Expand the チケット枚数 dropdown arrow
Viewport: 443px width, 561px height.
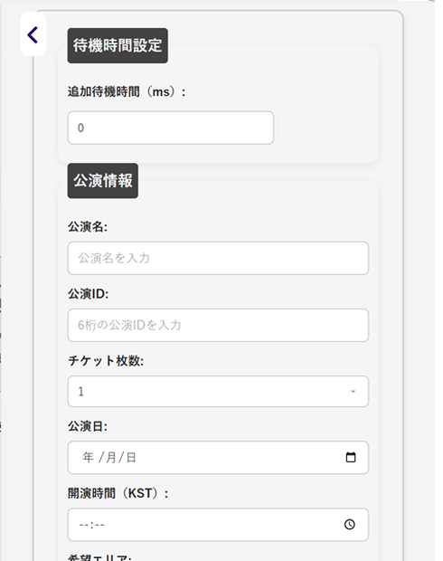(x=353, y=392)
